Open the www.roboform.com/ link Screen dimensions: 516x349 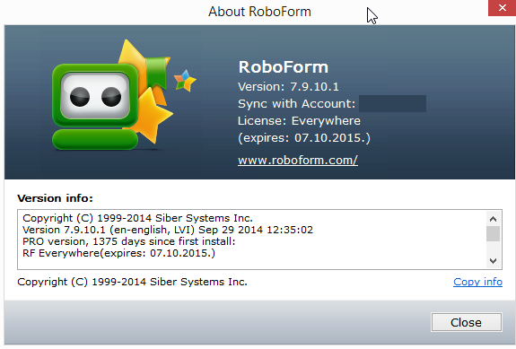298,161
